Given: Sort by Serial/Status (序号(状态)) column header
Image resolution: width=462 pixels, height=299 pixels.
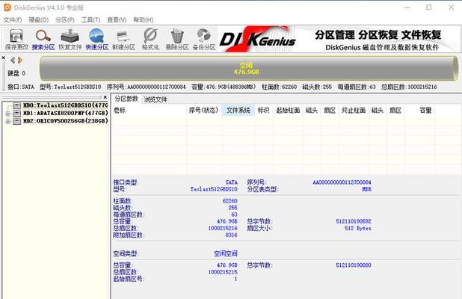Looking at the screenshot, I should pyautogui.click(x=203, y=111).
